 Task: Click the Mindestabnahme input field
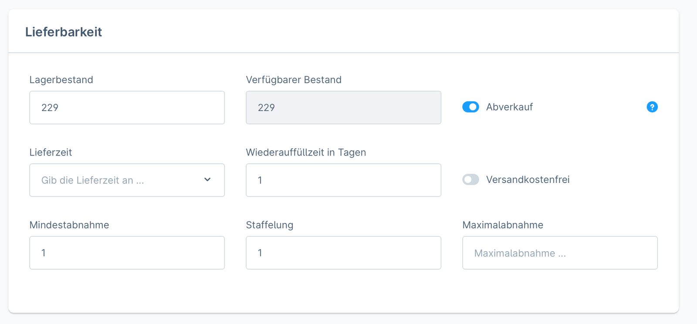click(x=126, y=253)
